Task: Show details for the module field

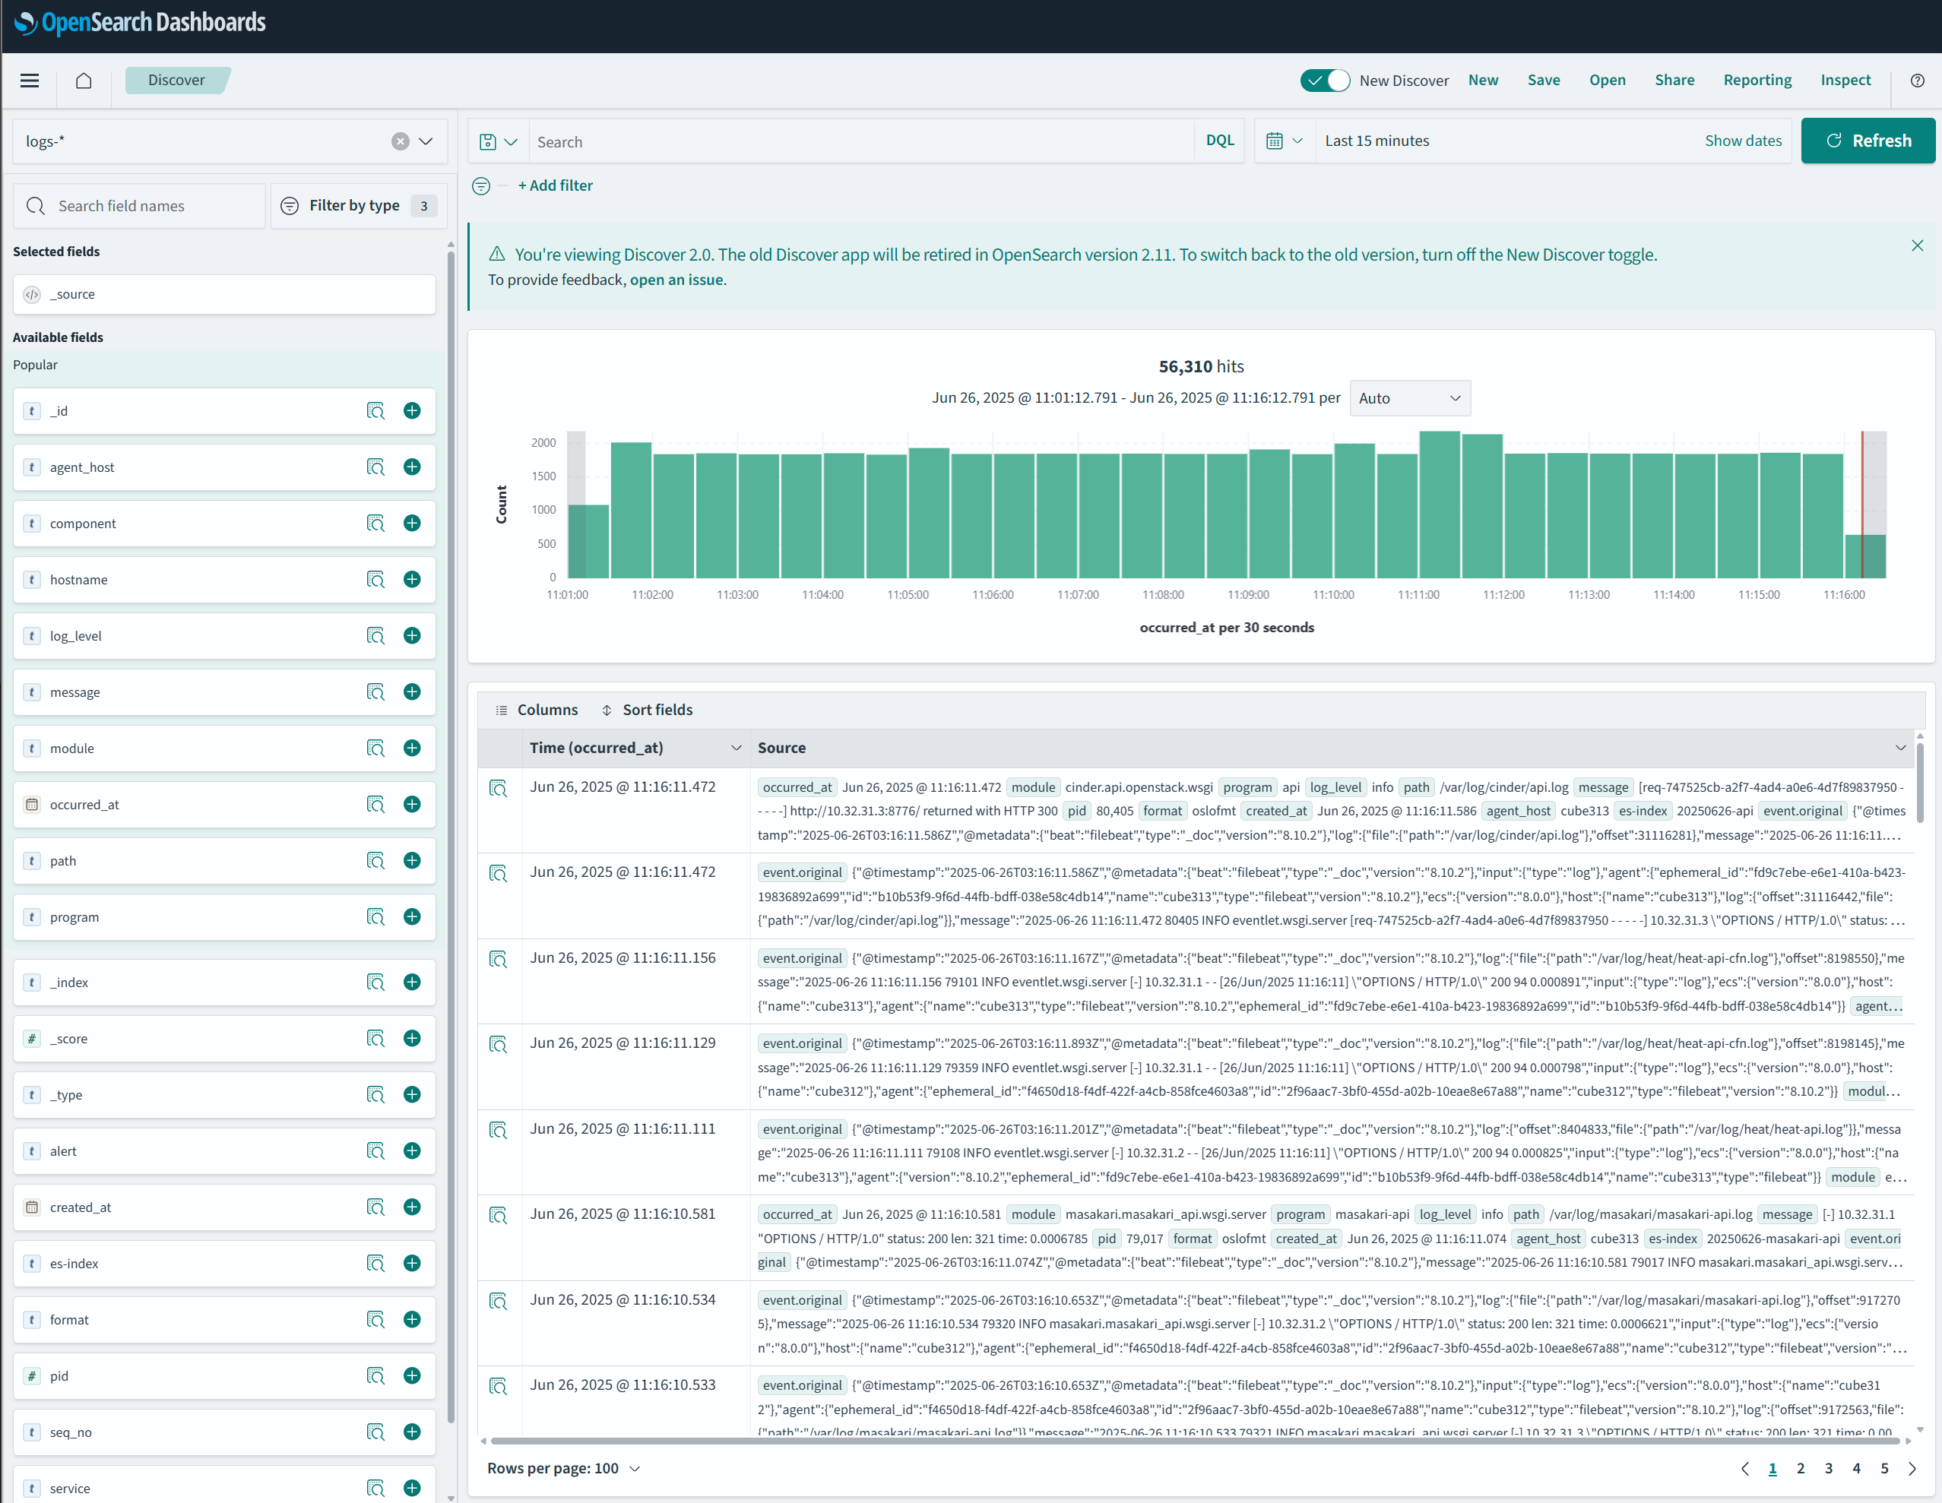Action: click(375, 748)
